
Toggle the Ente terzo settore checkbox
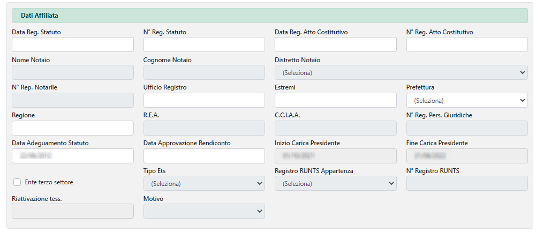17,182
